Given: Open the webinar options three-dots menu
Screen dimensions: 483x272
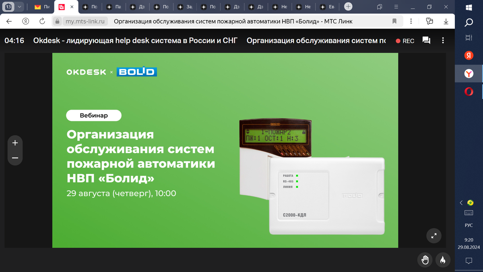Looking at the screenshot, I should click(x=443, y=41).
